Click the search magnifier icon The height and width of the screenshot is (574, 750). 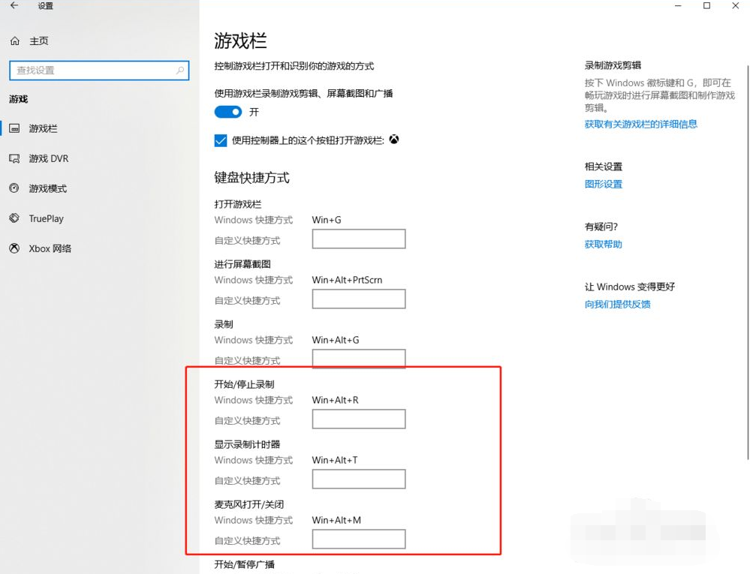pos(180,71)
